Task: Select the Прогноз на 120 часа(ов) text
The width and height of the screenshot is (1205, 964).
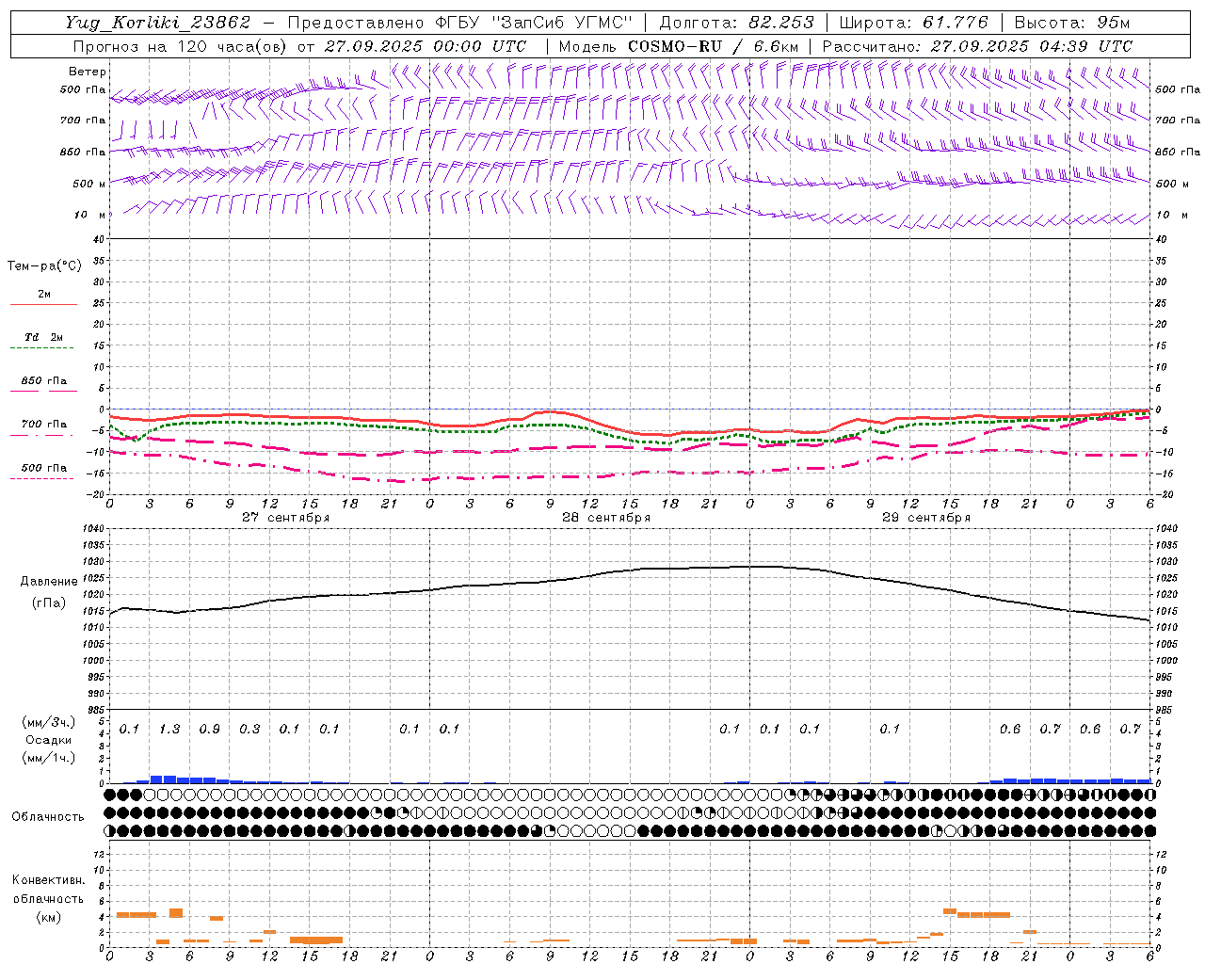Action: [x=181, y=46]
